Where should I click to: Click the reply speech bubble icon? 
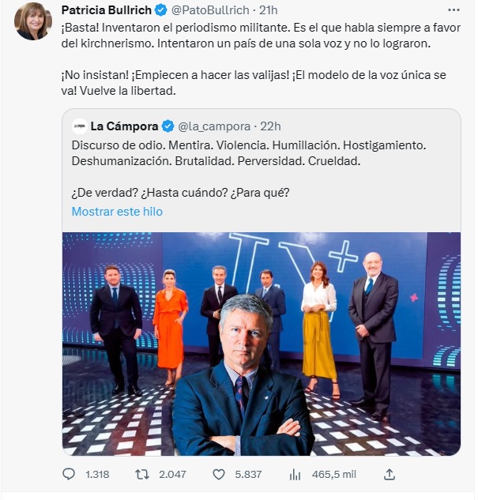coord(70,475)
